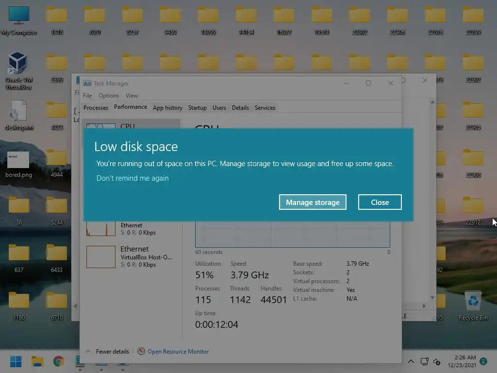This screenshot has height=373, width=497.
Task: Select folder named 14154
Action: pos(246,20)
